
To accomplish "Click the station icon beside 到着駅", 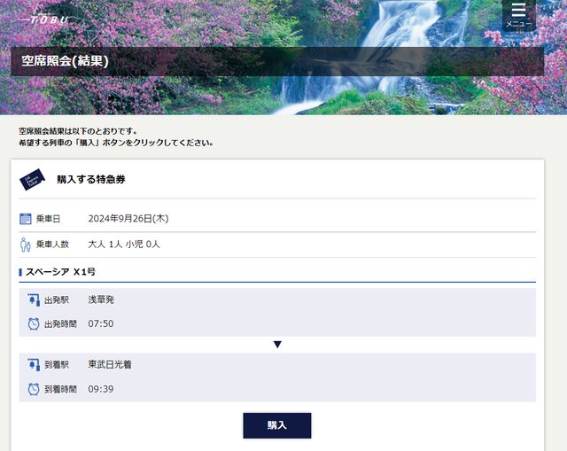I will (x=34, y=365).
